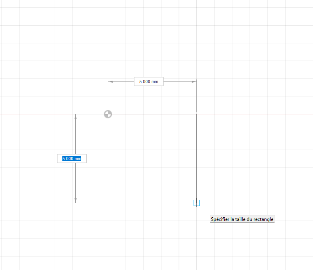Click the horizontal 5.000 mm width field
The height and width of the screenshot is (270, 313).
(149, 81)
